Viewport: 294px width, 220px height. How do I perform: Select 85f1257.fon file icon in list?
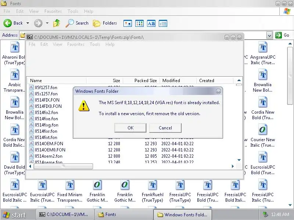[x=31, y=87]
